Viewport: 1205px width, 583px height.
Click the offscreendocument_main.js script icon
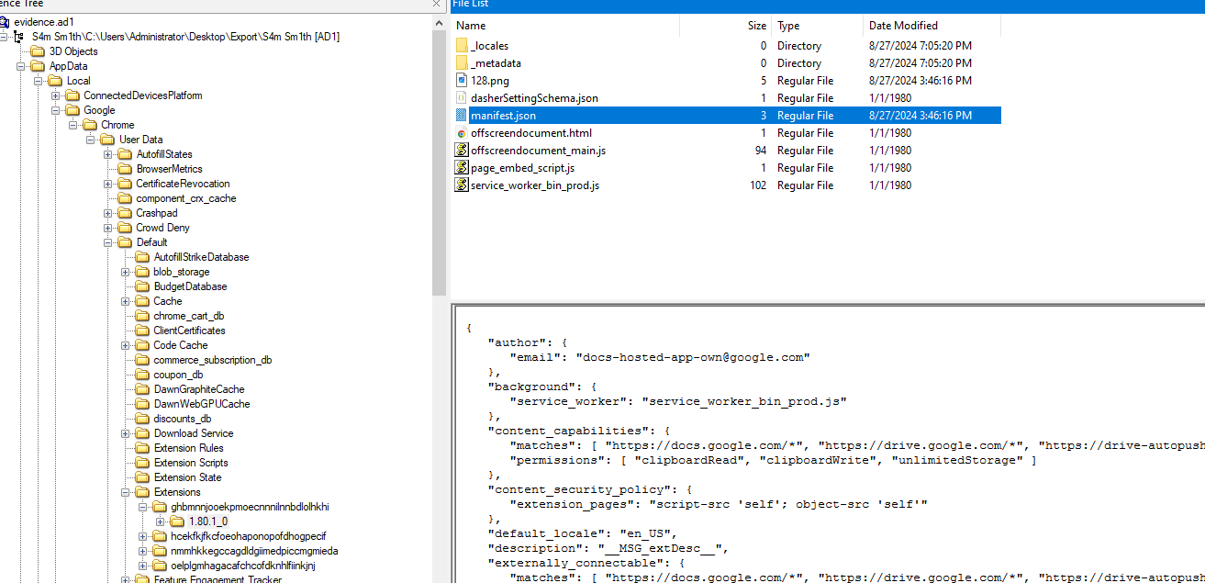[463, 151]
